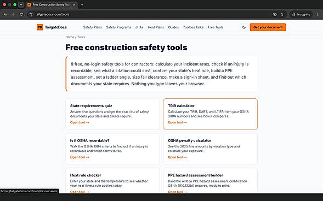The height and width of the screenshot is (201, 323).
Task: Open tool link under OSHA penalty calculator
Action: pyautogui.click(x=177, y=157)
